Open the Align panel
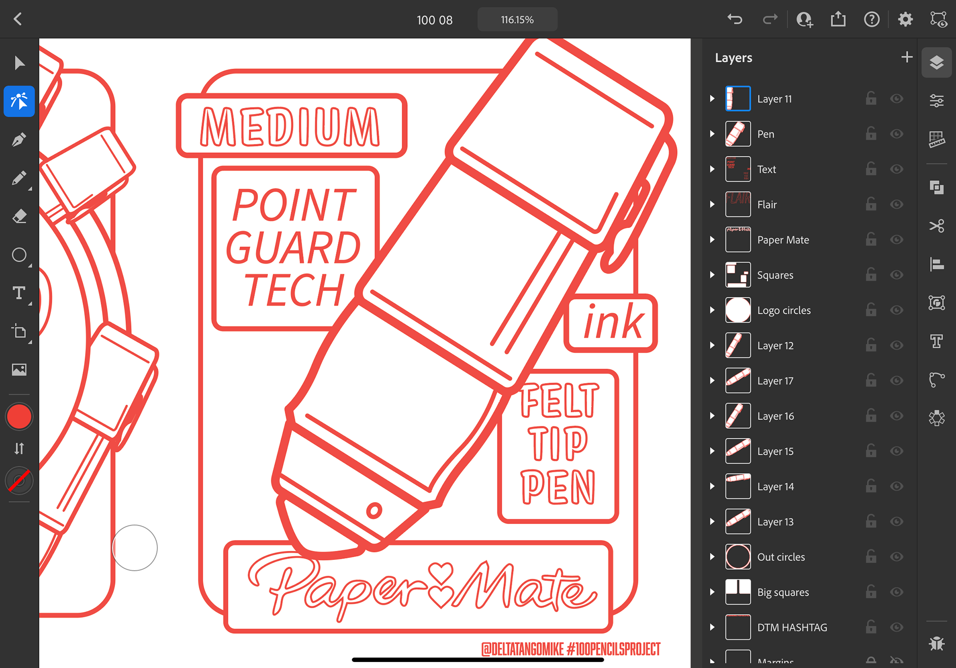 pyautogui.click(x=937, y=264)
